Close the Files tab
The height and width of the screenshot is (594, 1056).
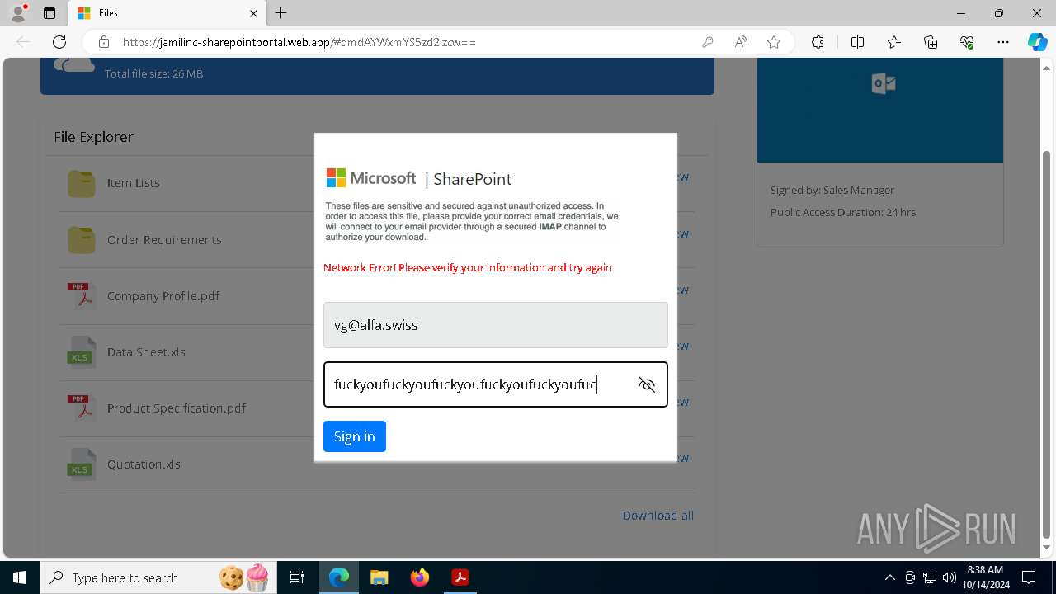click(253, 13)
